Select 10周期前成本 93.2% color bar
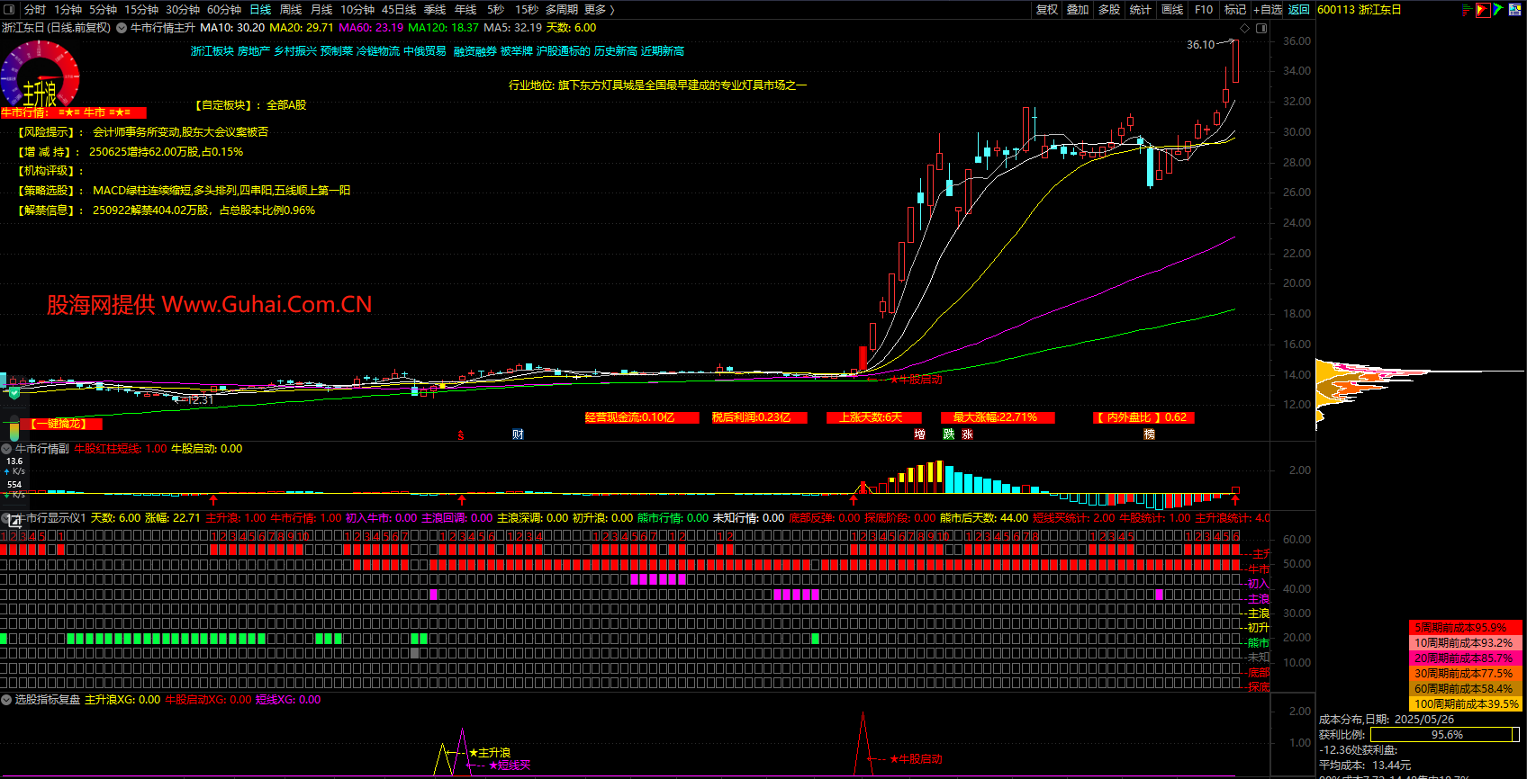The image size is (1527, 779). point(1465,642)
